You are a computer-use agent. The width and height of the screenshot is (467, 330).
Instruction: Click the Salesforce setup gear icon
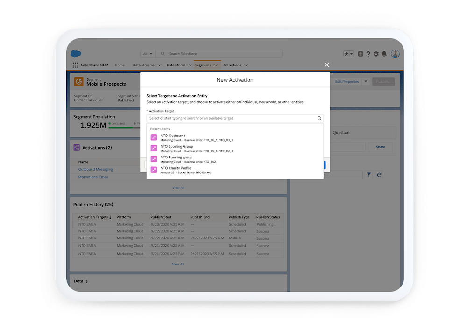point(376,54)
